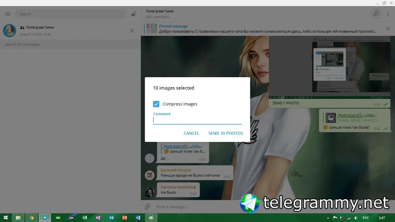Click the SEND 1 PHOTO caption text
The width and height of the screenshot is (395, 222).
286,103
